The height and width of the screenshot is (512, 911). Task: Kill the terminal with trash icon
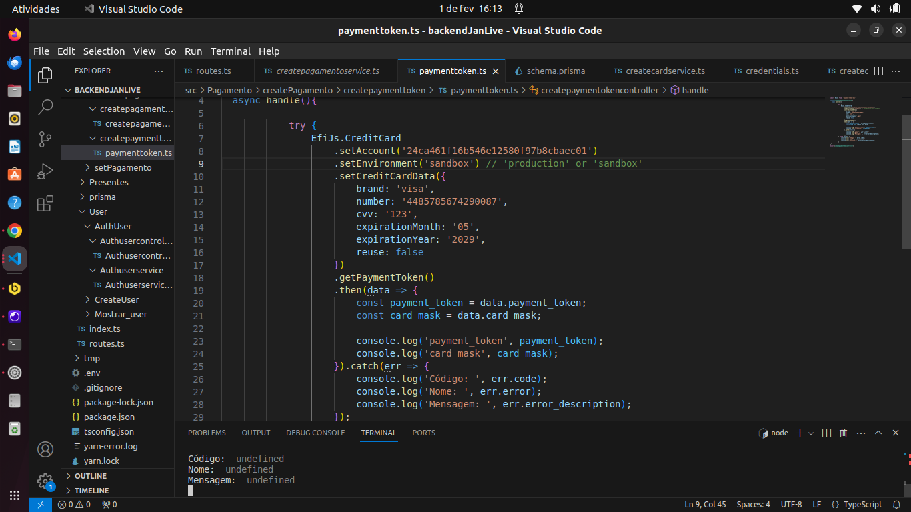tap(844, 433)
